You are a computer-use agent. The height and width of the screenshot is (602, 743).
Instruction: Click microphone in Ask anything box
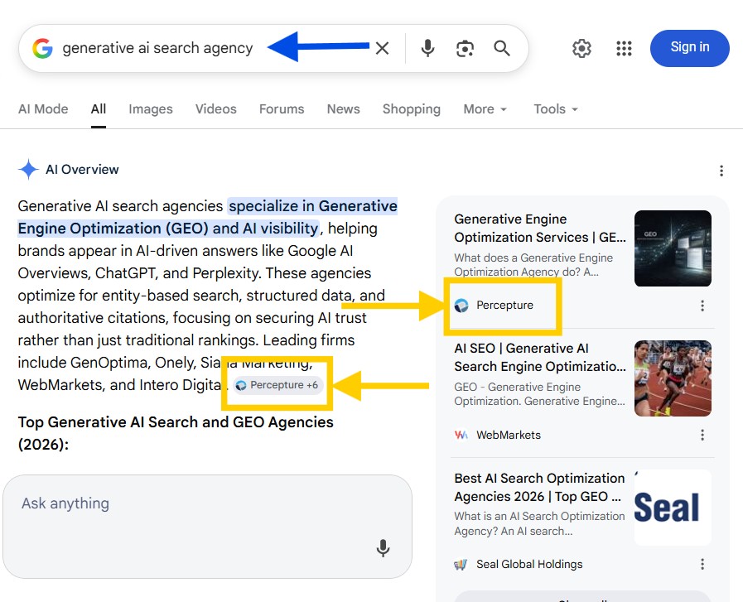pyautogui.click(x=383, y=548)
